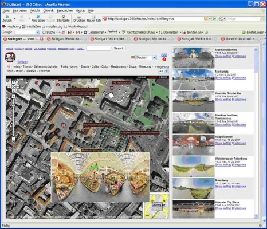Click the blue RSS badge icon
267x229 pixels.
164,55
